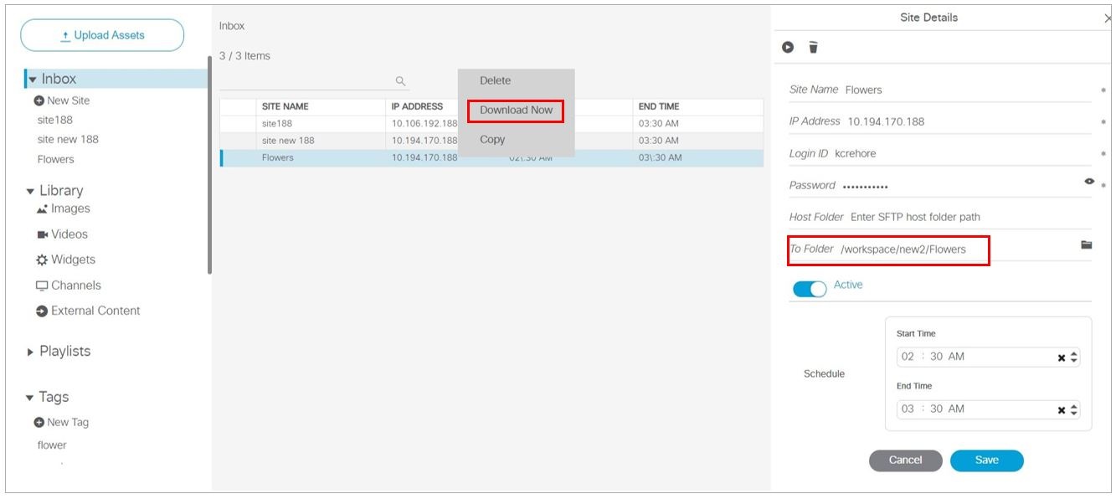The image size is (1116, 499).
Task: Click the play icon in Site Details
Action: click(788, 47)
